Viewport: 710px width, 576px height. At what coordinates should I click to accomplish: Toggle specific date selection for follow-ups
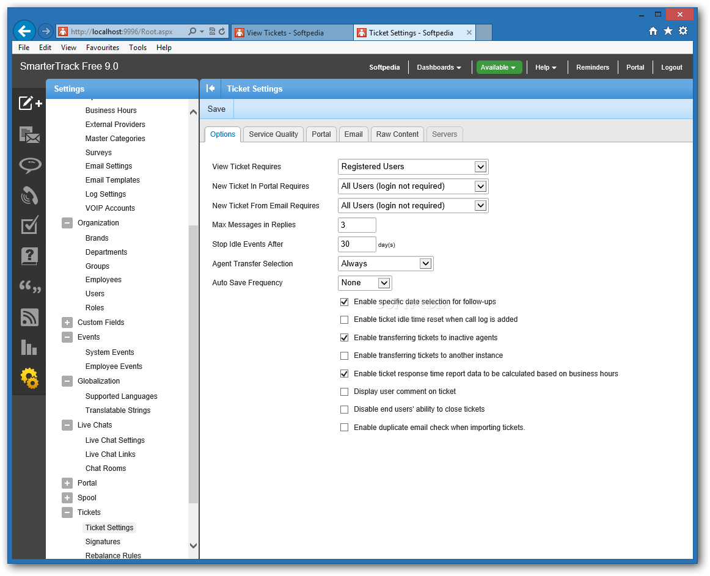click(x=344, y=302)
